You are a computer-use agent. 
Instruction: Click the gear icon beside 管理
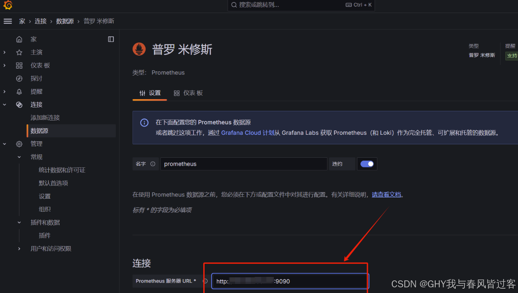(x=19, y=144)
